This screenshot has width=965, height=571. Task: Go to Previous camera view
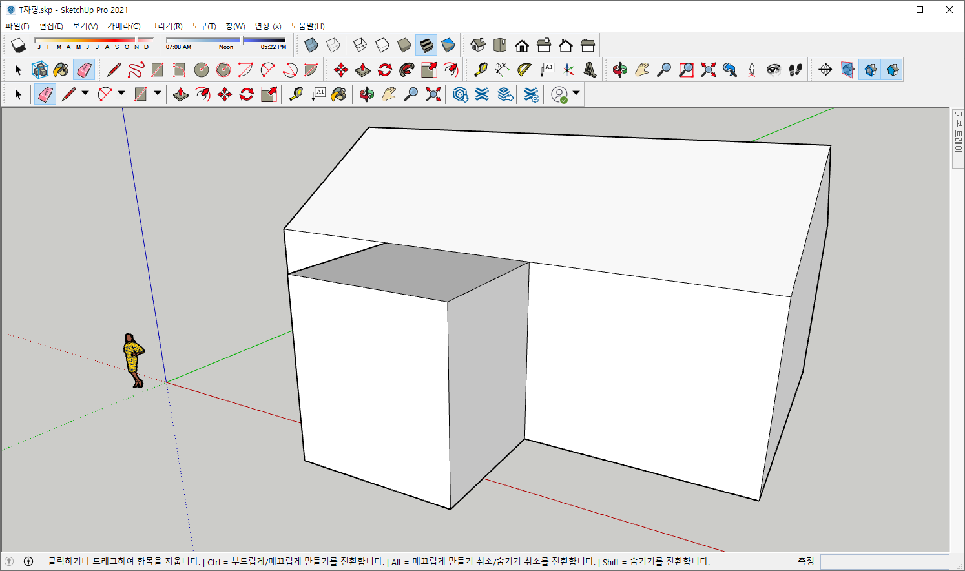point(730,70)
